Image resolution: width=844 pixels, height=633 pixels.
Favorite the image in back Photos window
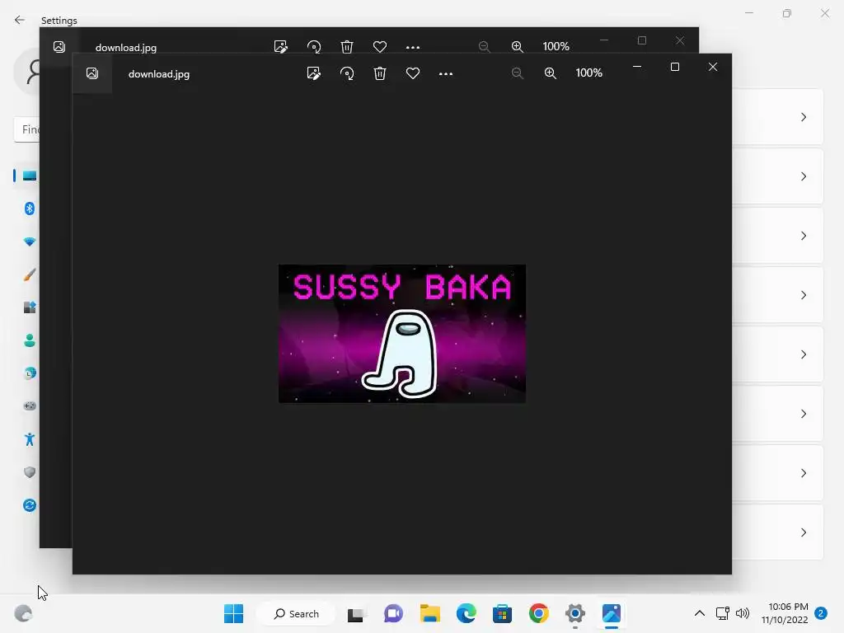(x=380, y=47)
